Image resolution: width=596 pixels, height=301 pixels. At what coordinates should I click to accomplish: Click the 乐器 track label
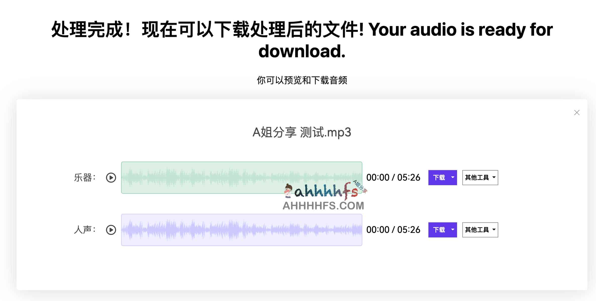85,178
